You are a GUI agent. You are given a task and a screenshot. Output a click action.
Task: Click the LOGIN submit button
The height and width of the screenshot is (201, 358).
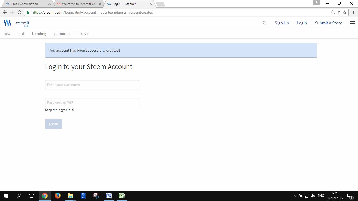tap(53, 124)
